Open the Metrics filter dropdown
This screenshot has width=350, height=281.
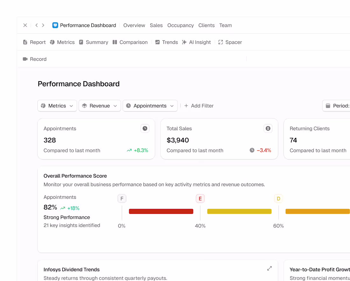(x=57, y=106)
